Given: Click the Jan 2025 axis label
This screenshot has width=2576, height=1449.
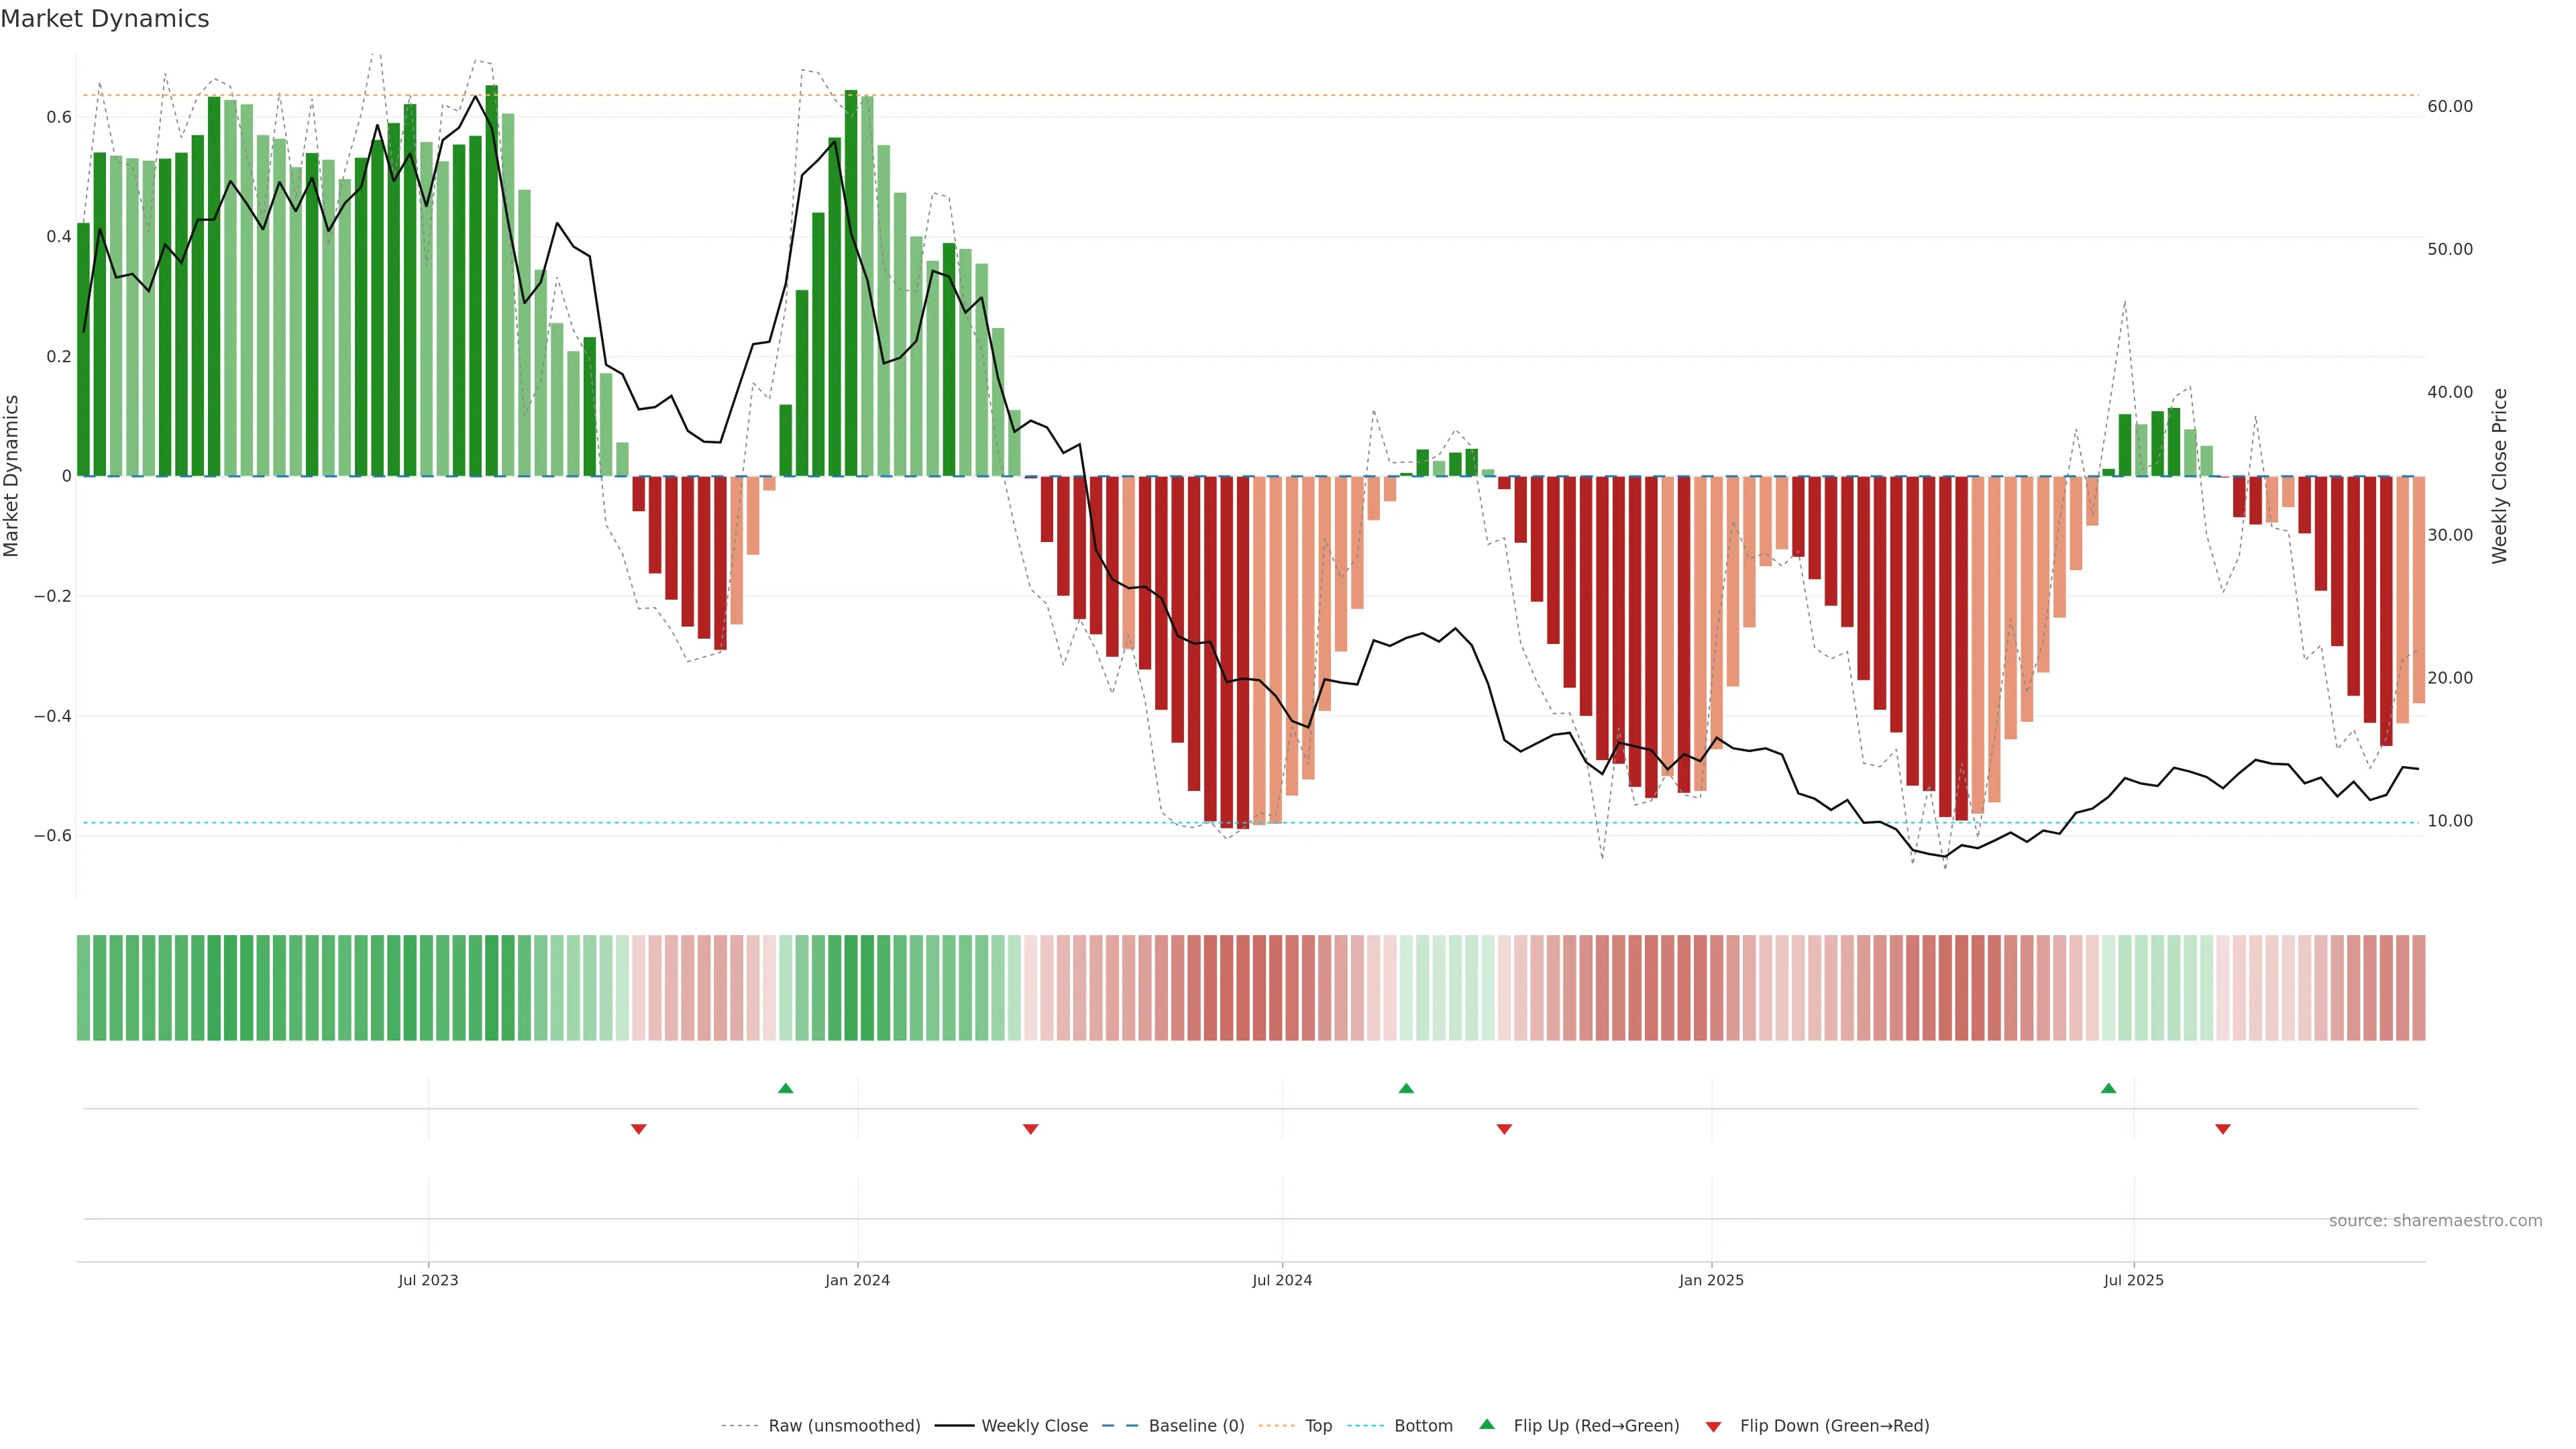Looking at the screenshot, I should (x=1711, y=1280).
